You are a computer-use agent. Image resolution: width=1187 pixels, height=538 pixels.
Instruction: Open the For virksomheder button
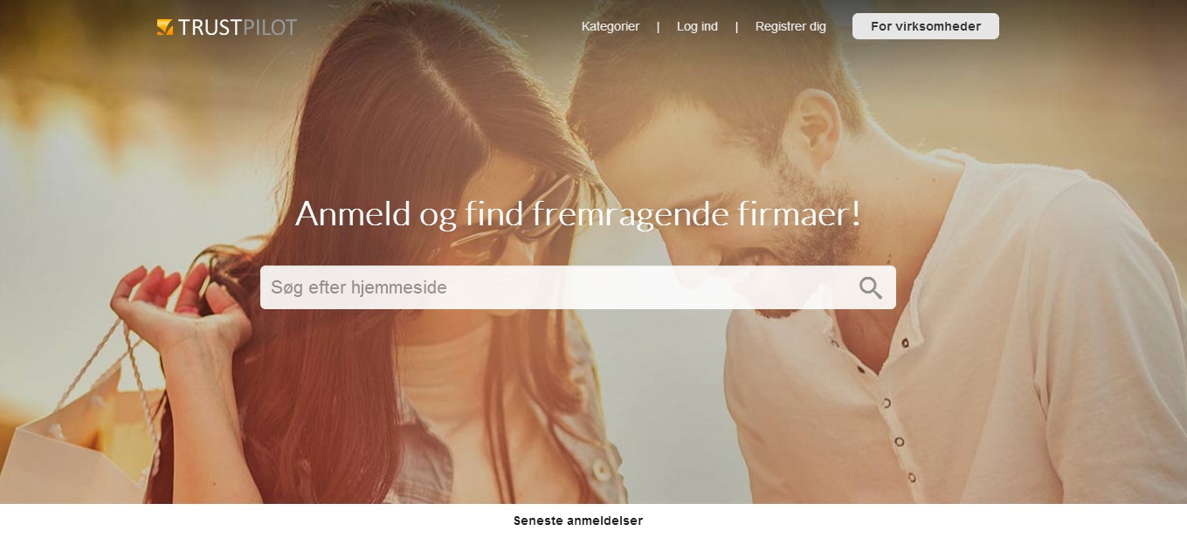(926, 26)
